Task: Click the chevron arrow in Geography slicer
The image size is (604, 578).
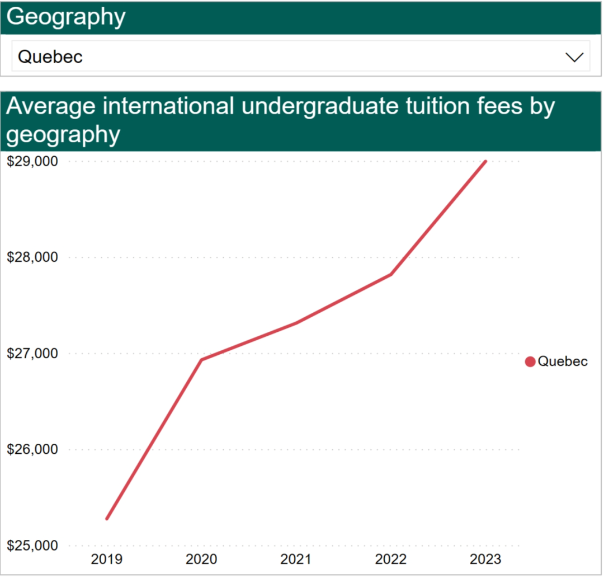Action: (574, 58)
